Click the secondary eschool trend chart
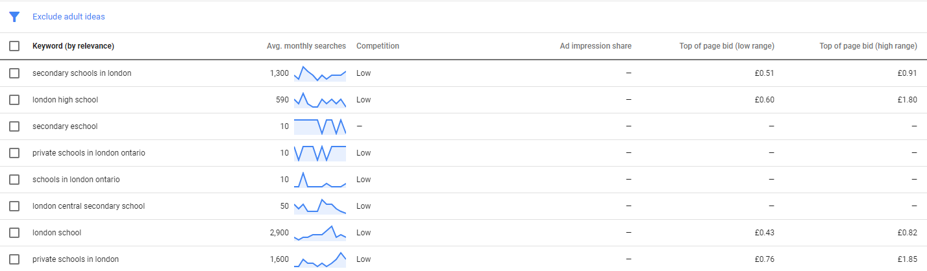The height and width of the screenshot is (271, 927). point(320,126)
